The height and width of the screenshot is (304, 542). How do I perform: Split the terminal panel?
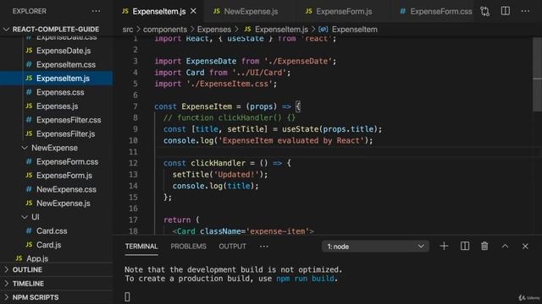click(465, 246)
